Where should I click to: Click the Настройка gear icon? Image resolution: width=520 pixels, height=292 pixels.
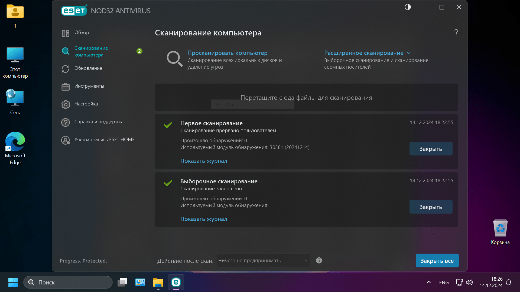pos(66,104)
